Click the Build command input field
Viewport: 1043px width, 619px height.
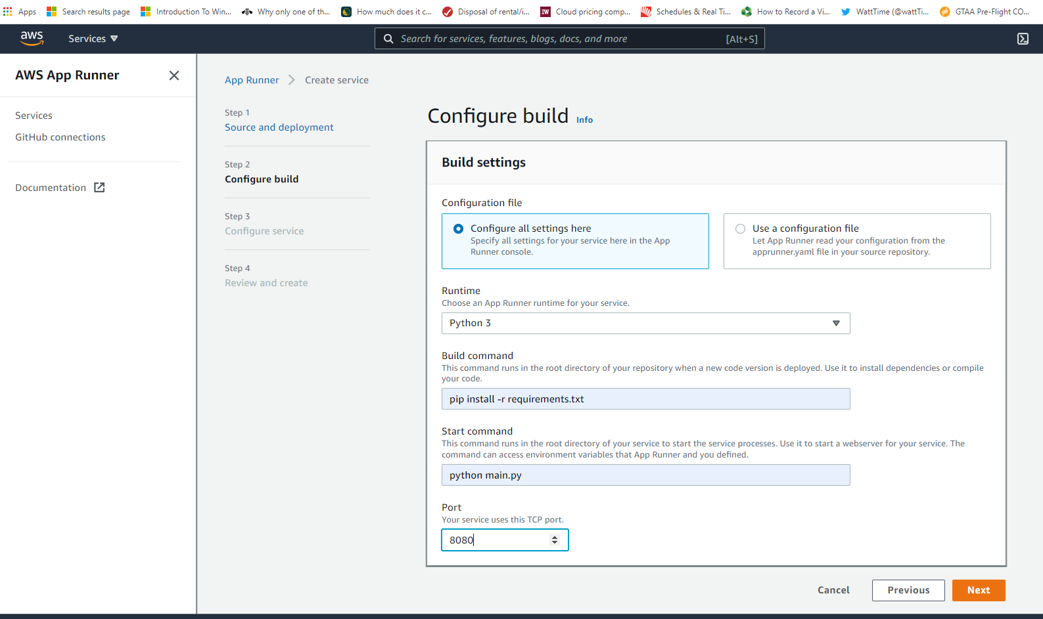645,399
